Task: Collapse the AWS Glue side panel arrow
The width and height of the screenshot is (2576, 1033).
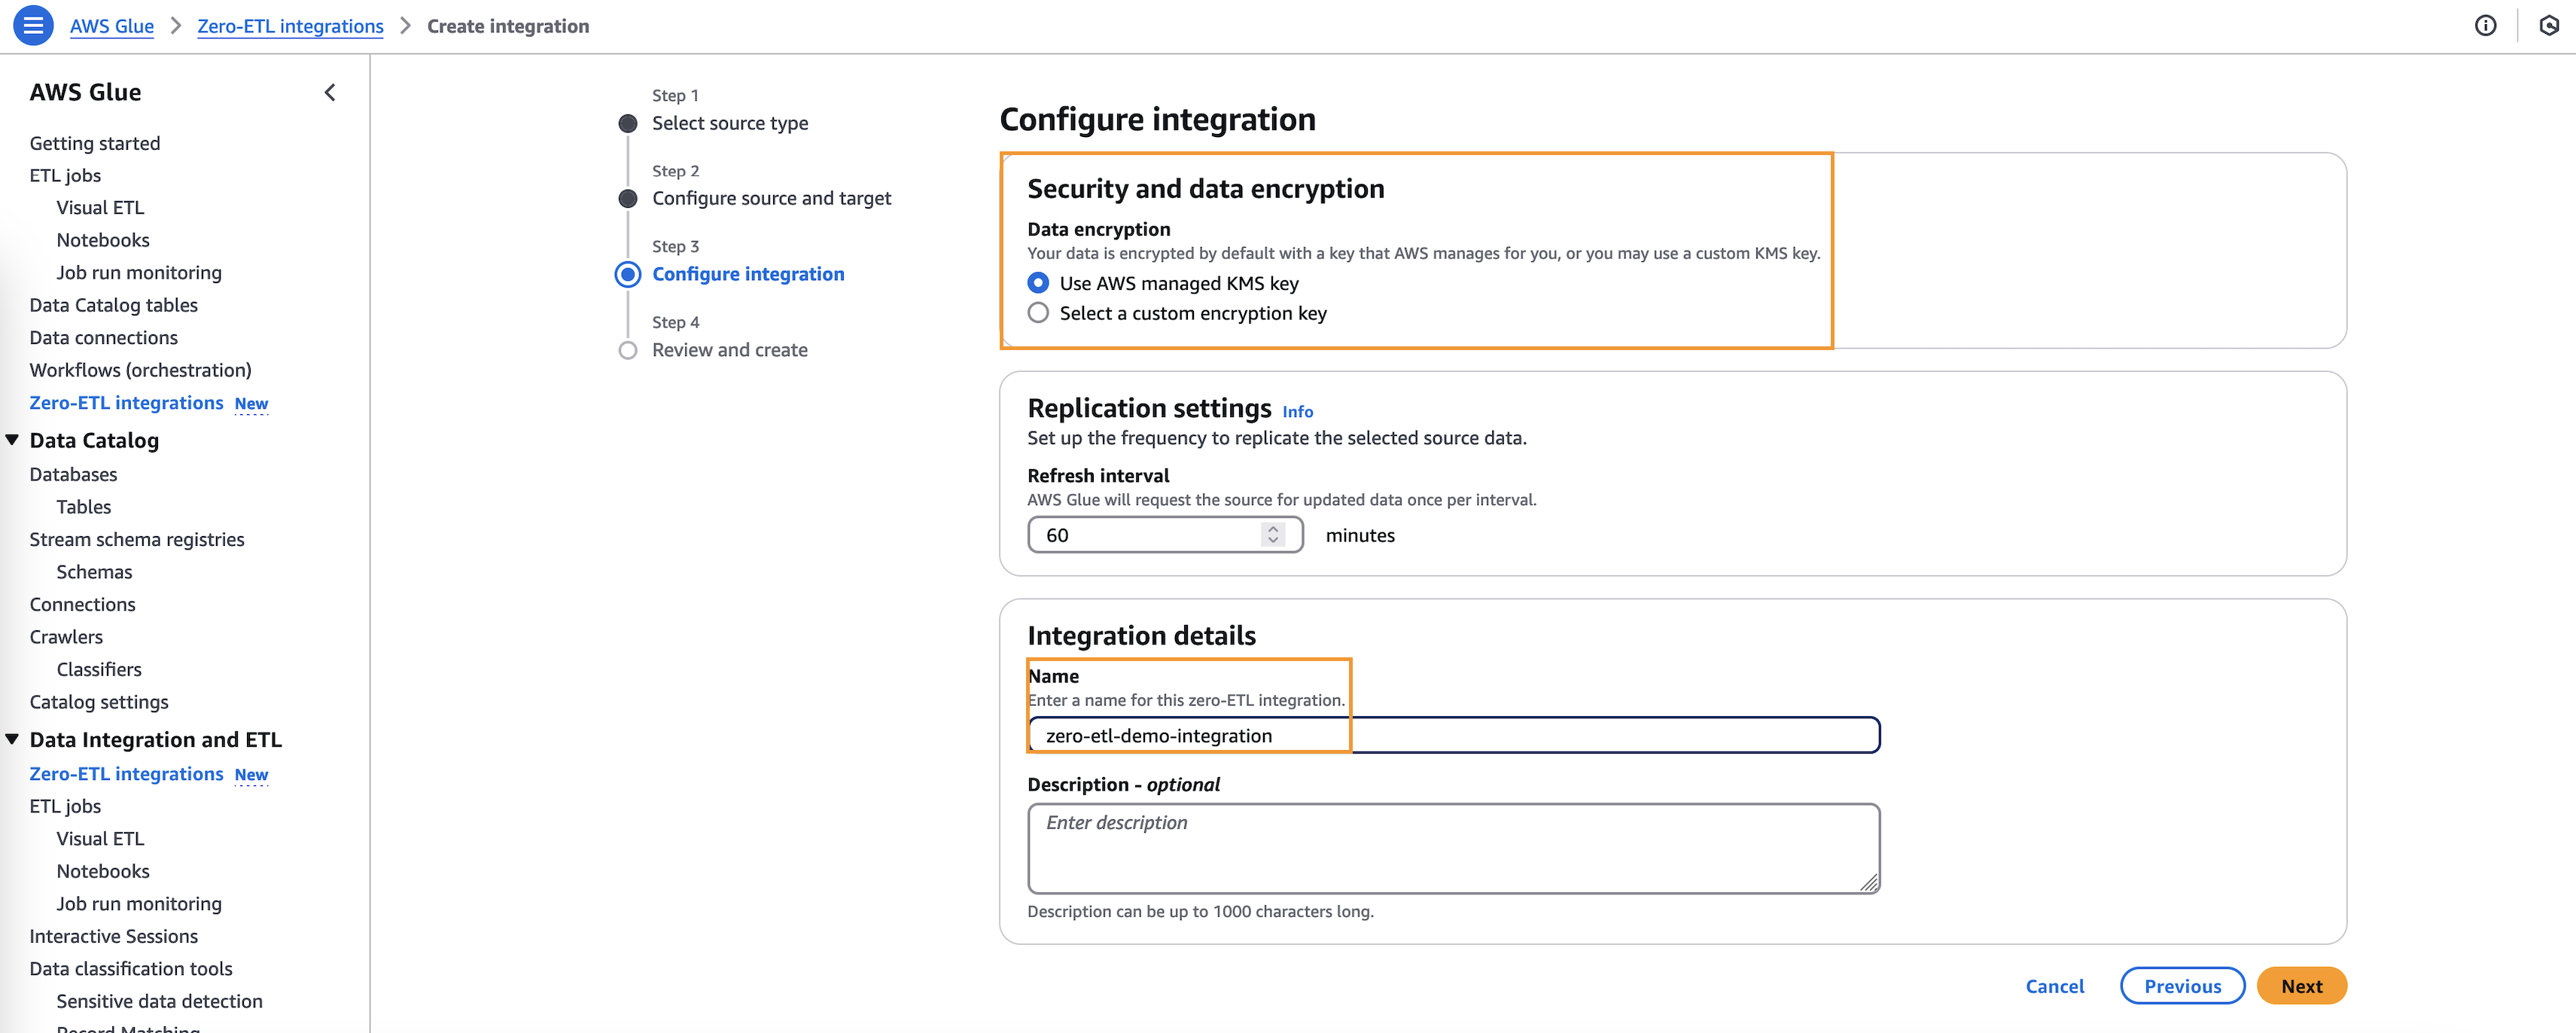Action: 330,93
